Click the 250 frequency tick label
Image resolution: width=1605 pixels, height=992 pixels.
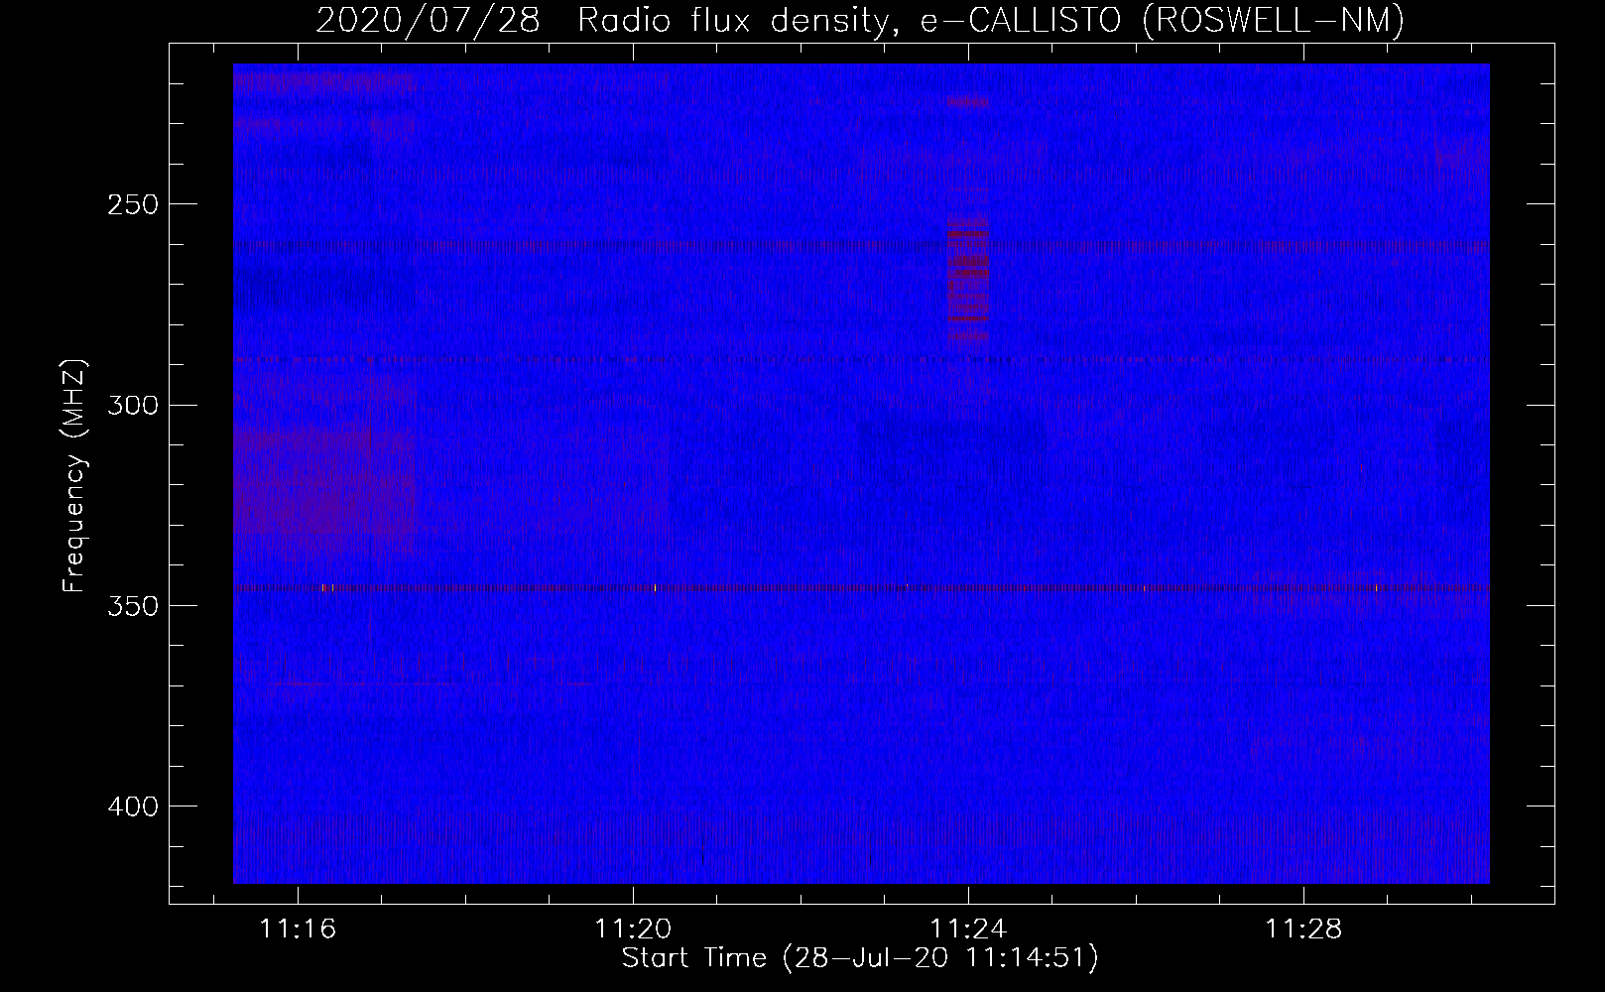click(x=132, y=204)
